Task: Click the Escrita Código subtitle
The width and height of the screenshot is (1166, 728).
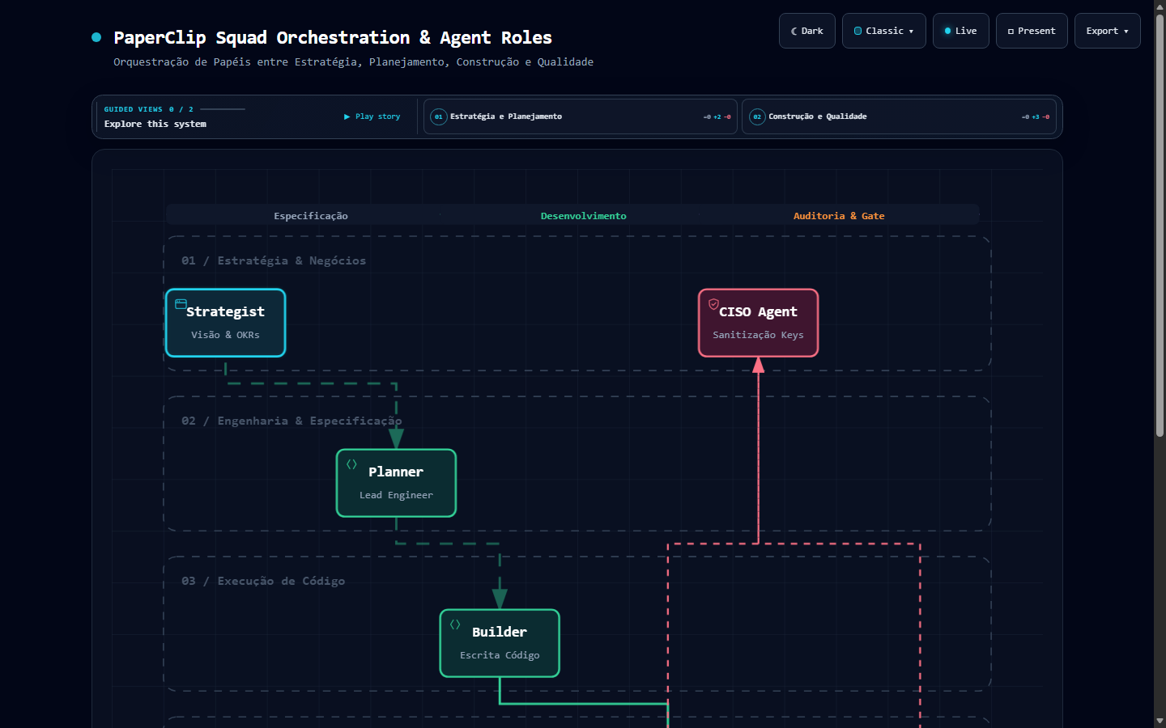Action: click(x=500, y=655)
